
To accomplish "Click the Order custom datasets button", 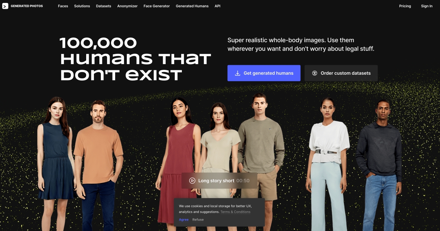I will click(x=341, y=73).
